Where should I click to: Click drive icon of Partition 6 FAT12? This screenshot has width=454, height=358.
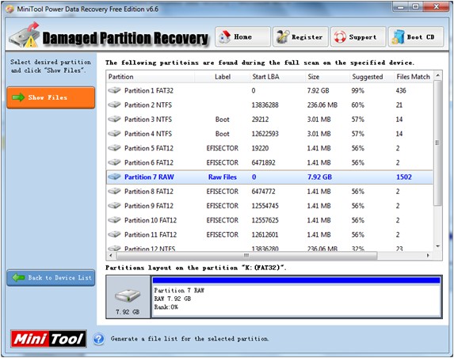(x=114, y=162)
